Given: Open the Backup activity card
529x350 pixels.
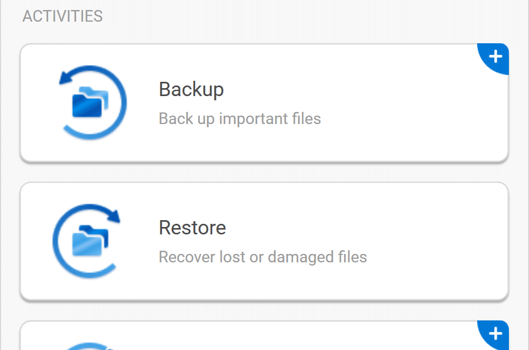Looking at the screenshot, I should [264, 102].
